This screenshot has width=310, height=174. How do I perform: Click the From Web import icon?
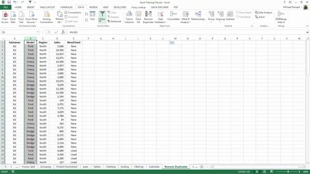coord(13,17)
